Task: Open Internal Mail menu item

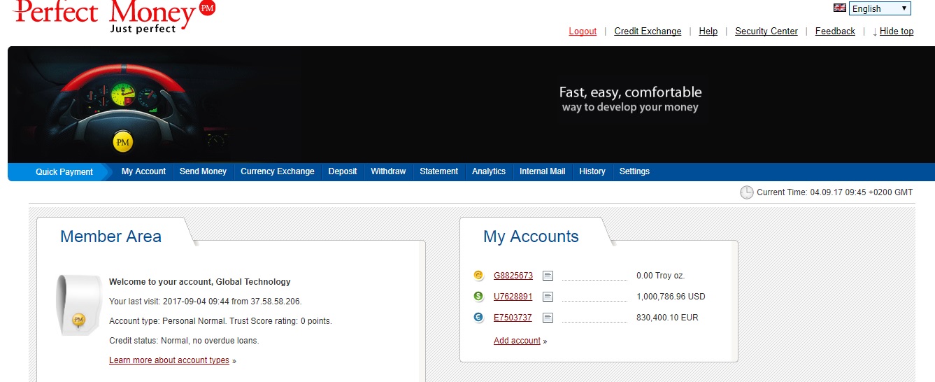Action: click(542, 171)
